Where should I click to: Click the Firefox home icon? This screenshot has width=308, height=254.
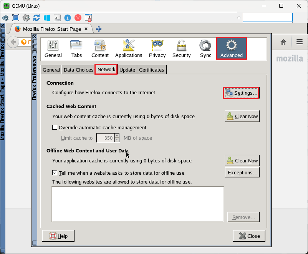click(283, 42)
